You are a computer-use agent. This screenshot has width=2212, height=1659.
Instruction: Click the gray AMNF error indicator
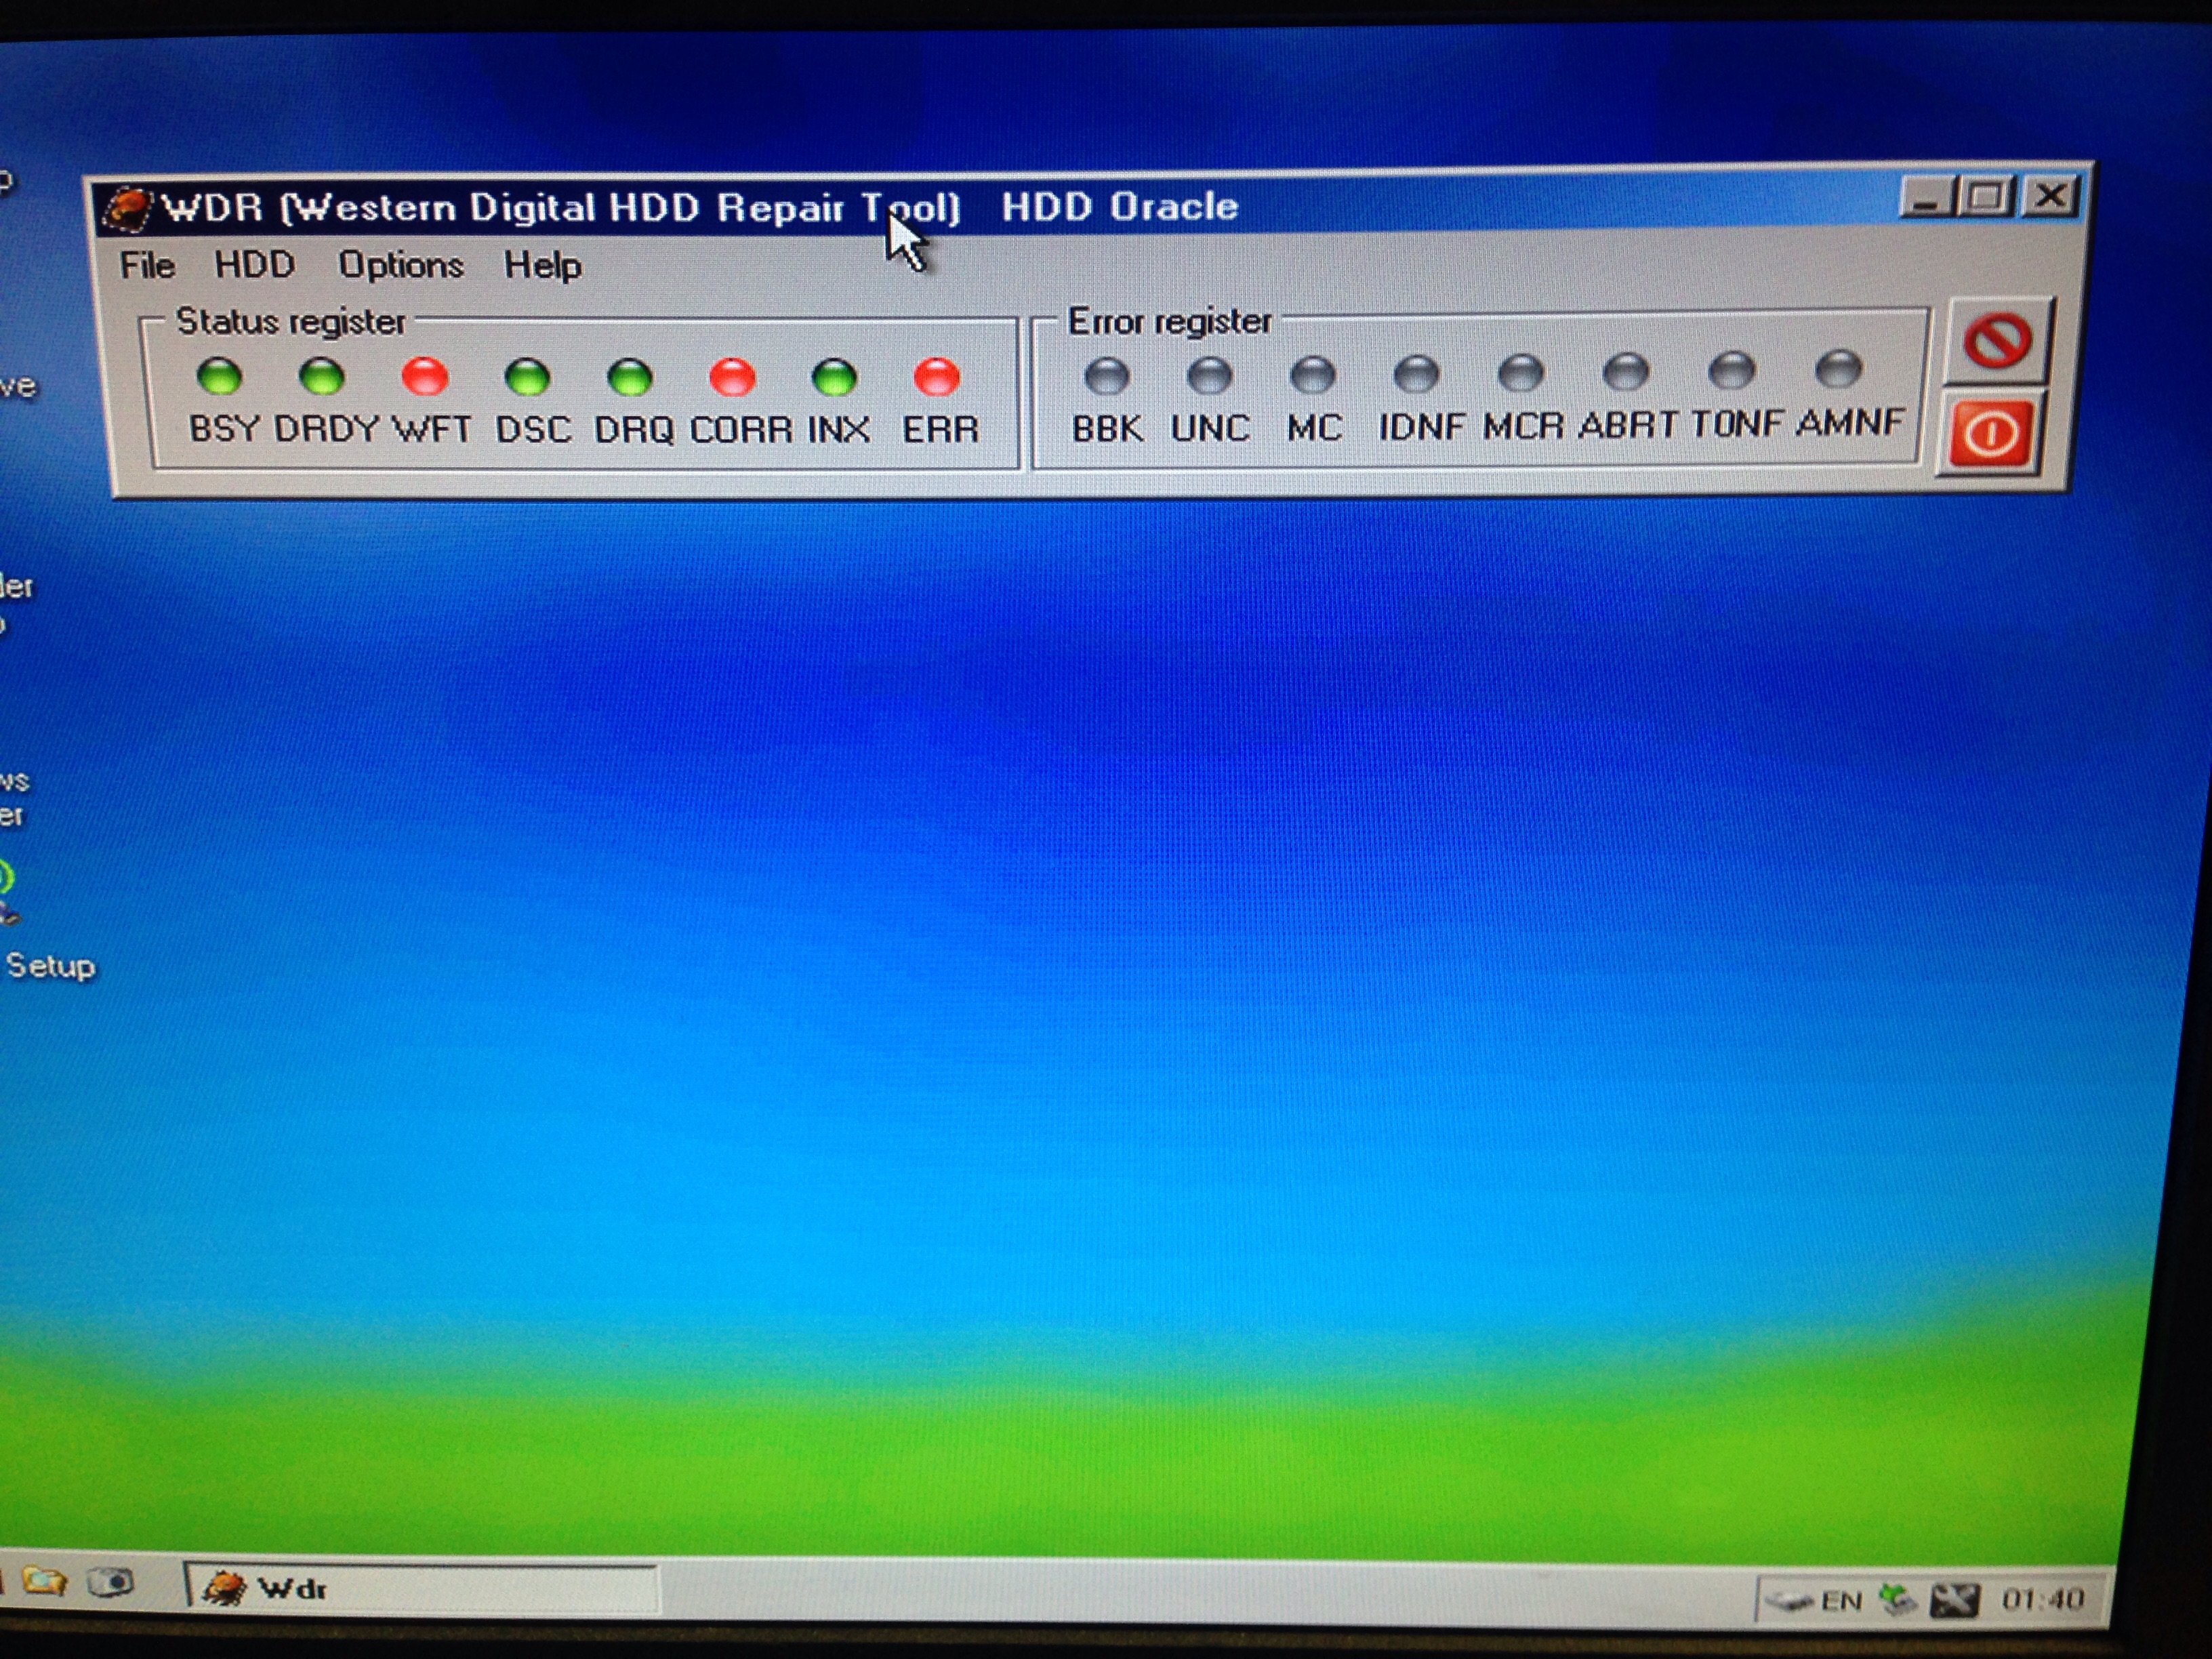coord(1838,368)
